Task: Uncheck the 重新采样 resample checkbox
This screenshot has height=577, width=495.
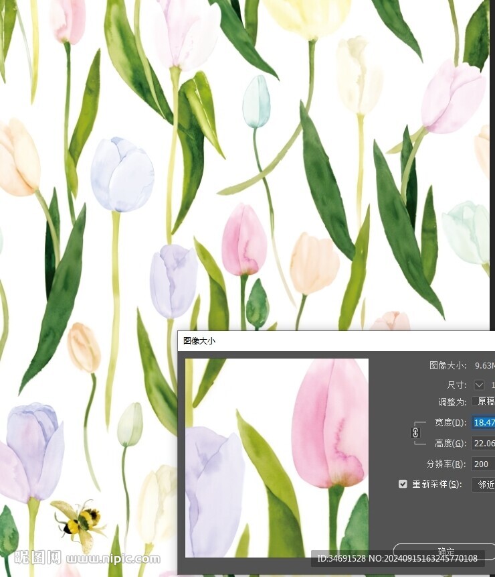Action: (x=403, y=484)
